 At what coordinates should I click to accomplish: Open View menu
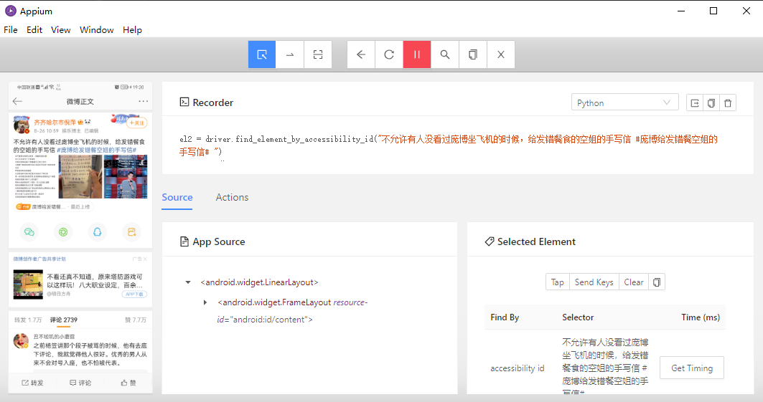[60, 29]
